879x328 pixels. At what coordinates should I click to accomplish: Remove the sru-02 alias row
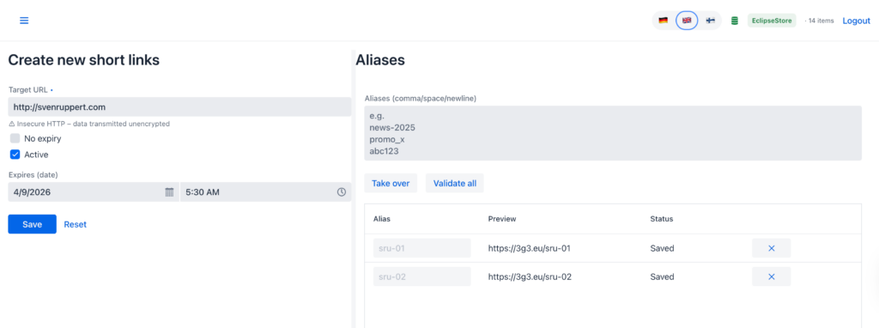(772, 276)
